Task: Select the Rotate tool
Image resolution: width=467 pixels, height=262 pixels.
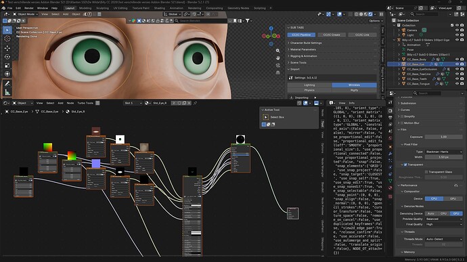Action: 7,57
